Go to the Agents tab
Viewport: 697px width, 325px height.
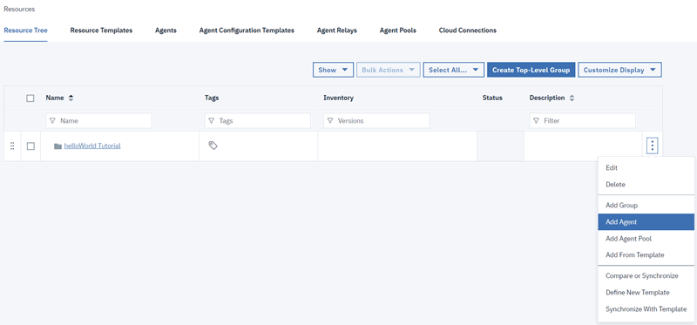[166, 30]
